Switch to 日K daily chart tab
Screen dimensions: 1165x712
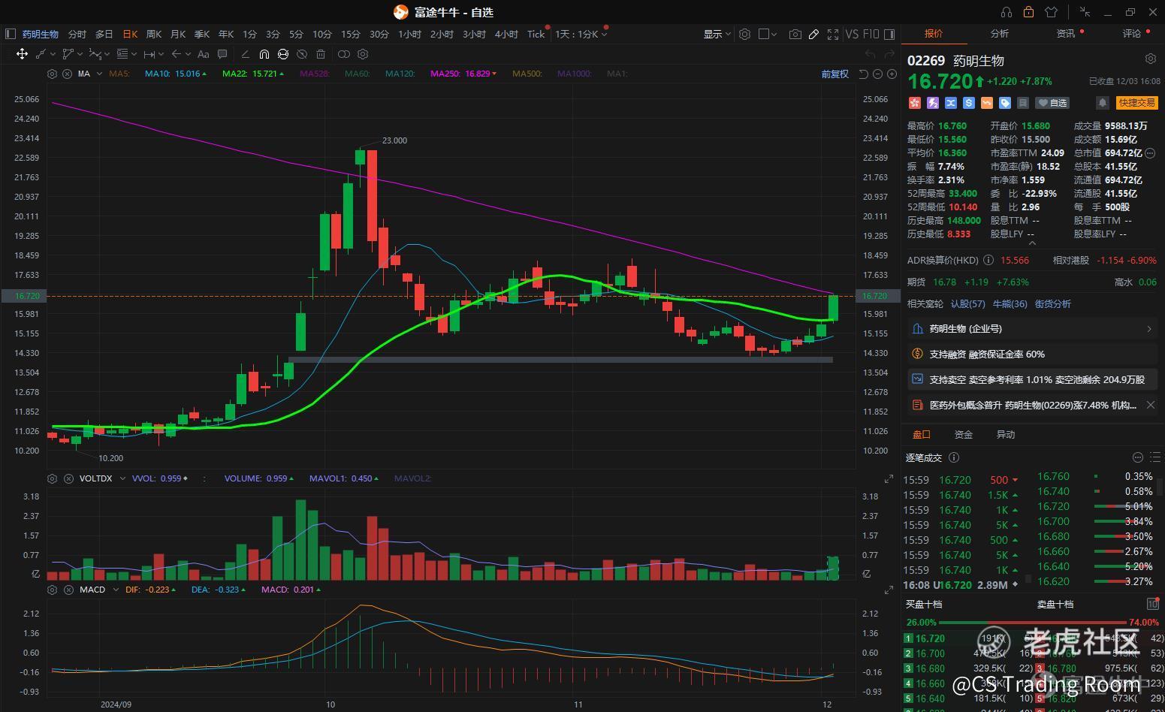click(130, 34)
